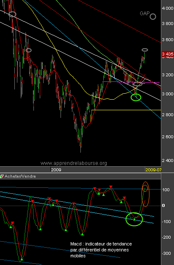The height and width of the screenshot is (265, 174).
Task: Select the gray circle next to GAP label
Action: click(x=153, y=17)
